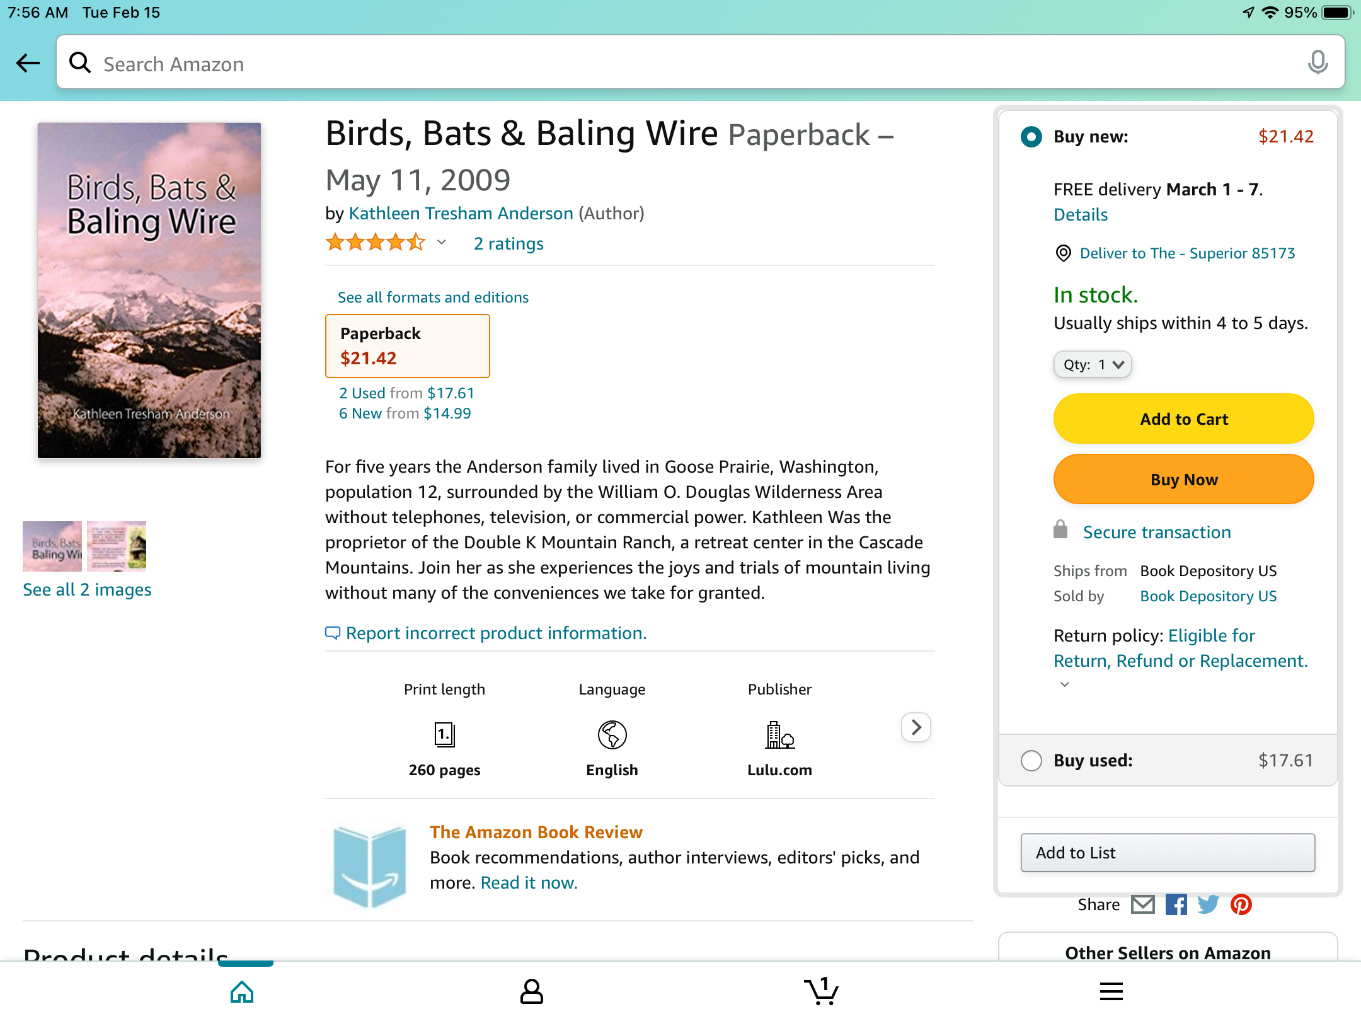Open Kathleen Tresham Anderson author link
1361x1021 pixels.
pyautogui.click(x=461, y=214)
